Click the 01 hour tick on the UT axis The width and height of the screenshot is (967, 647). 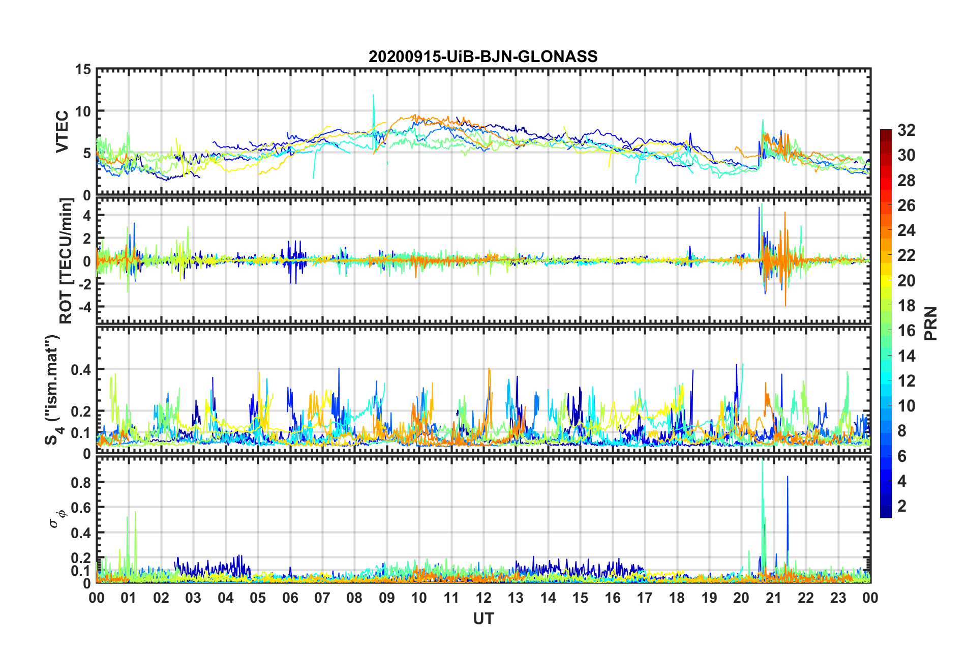[x=129, y=598]
